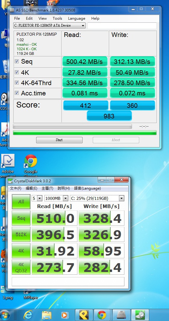Open AS SSD Edit menu

[x=29, y=18]
